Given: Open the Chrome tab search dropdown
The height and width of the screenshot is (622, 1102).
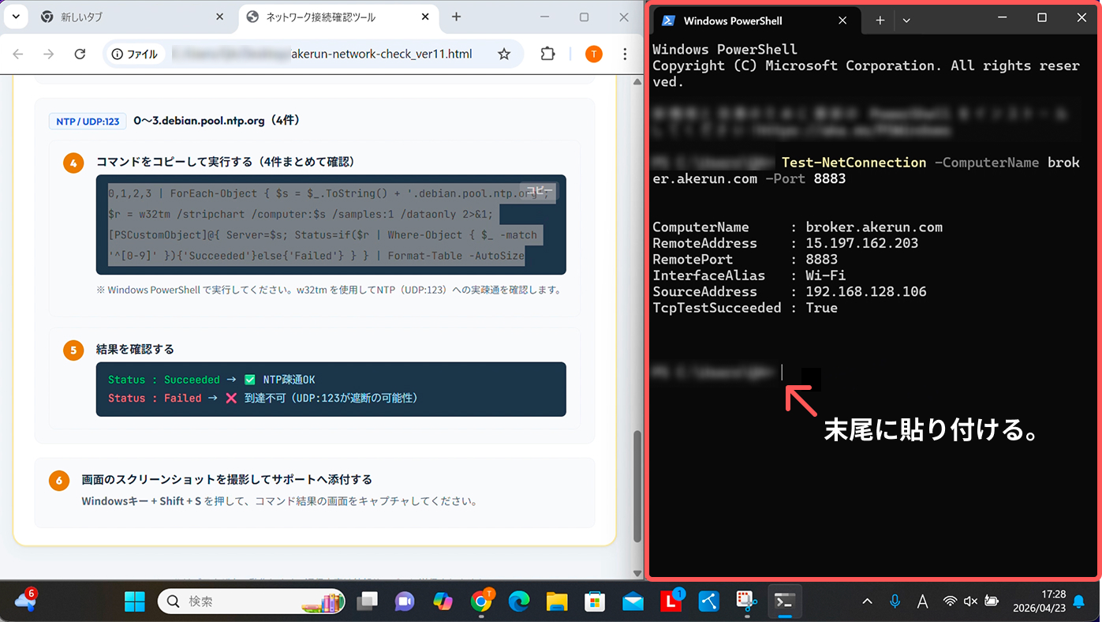Looking at the screenshot, I should coord(15,17).
